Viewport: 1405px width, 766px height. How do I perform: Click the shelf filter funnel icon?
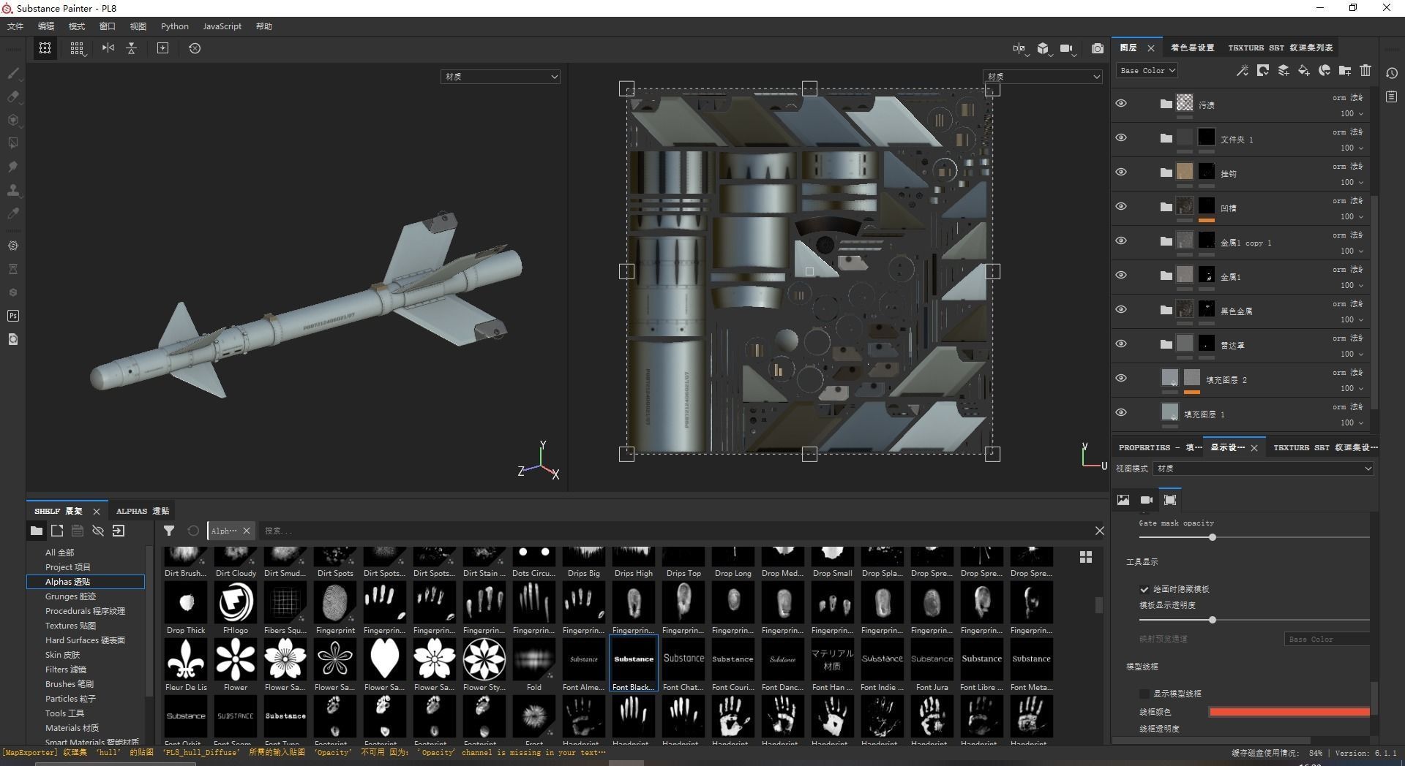click(169, 531)
